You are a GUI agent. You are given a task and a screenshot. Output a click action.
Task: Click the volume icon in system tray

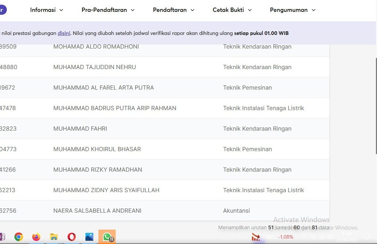point(331,237)
